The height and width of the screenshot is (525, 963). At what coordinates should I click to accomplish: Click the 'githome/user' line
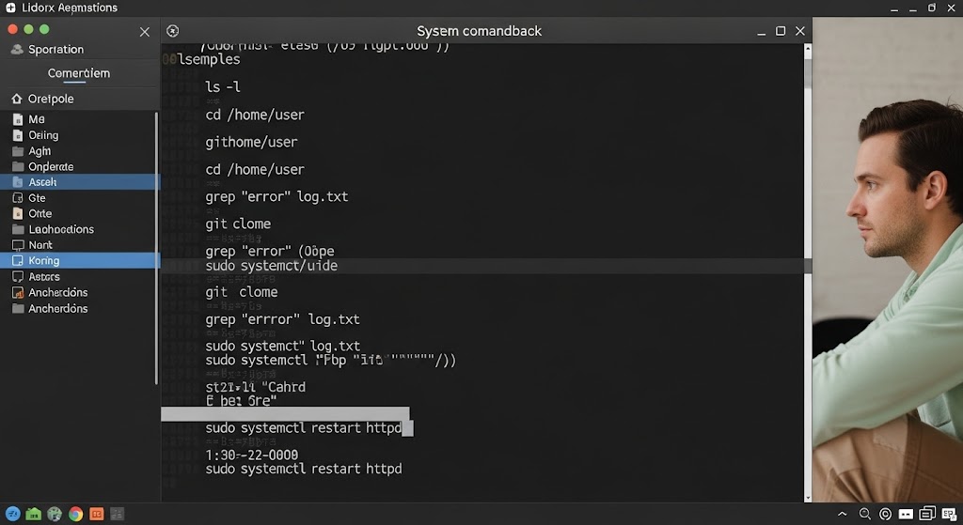251,143
